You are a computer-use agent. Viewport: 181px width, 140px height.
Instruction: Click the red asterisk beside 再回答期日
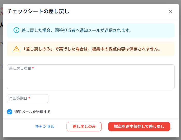point(29,98)
